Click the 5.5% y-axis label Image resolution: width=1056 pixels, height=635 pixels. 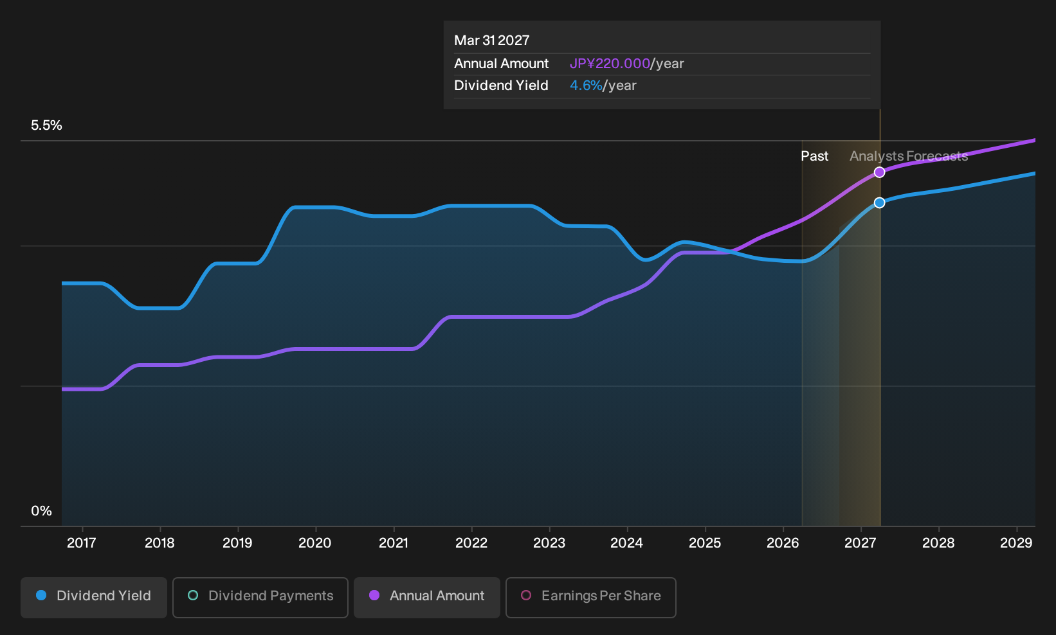46,125
